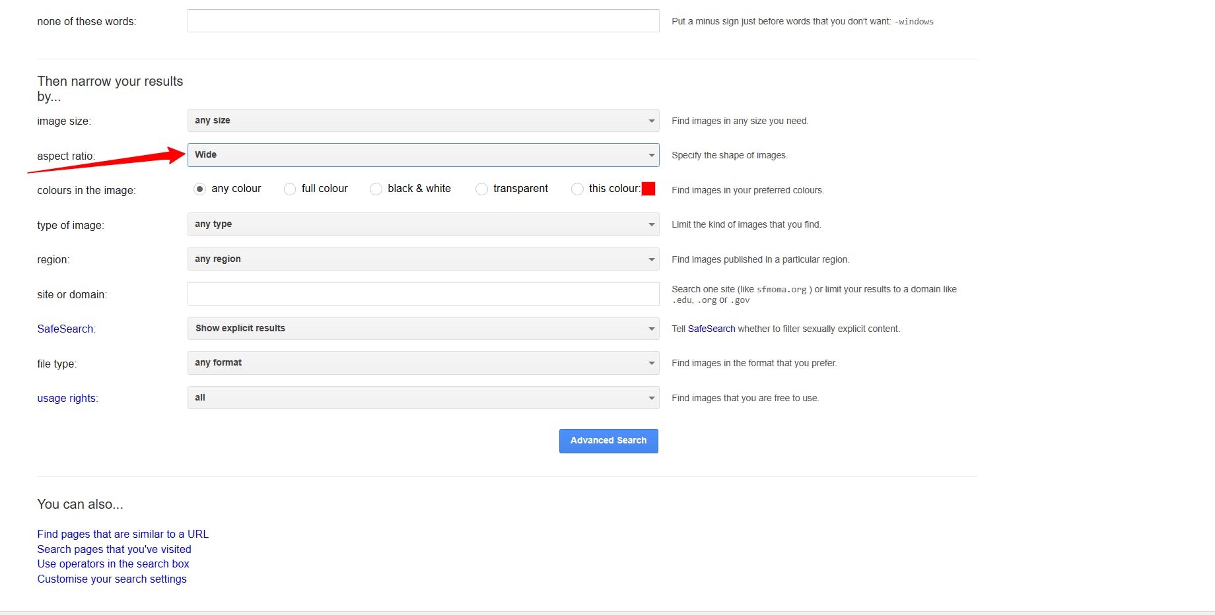Click the 'site or domain:' label

72,294
